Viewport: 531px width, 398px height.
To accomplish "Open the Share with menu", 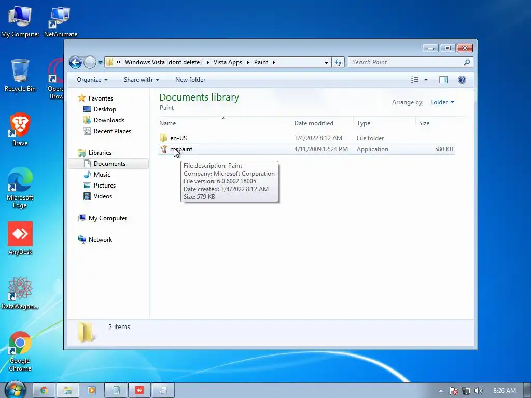I will coord(141,80).
